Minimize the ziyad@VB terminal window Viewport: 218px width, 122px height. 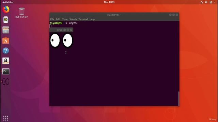tap(170, 15)
